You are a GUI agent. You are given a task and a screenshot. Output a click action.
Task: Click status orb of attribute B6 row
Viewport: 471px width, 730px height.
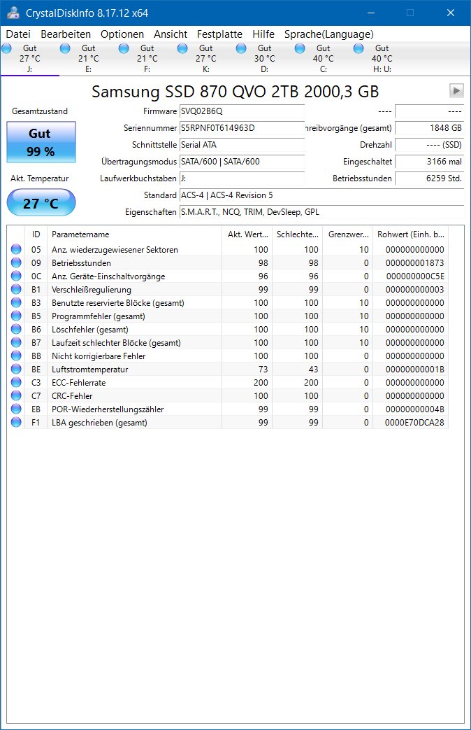coord(16,329)
